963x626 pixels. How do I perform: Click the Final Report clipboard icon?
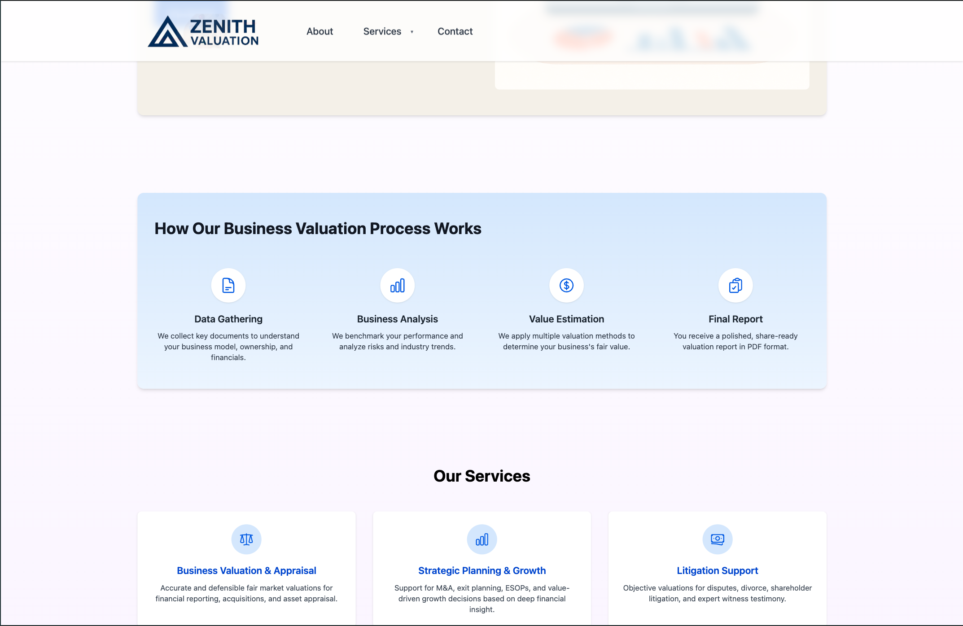click(735, 285)
